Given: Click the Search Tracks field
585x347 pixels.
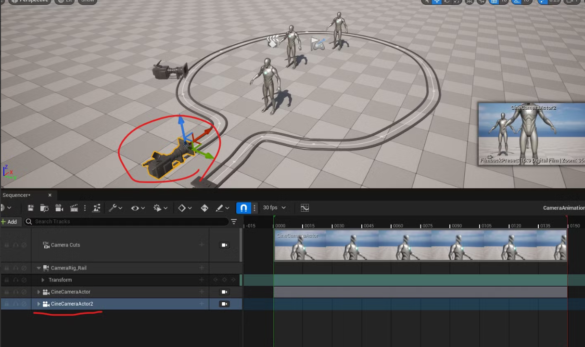Looking at the screenshot, I should click(x=127, y=221).
